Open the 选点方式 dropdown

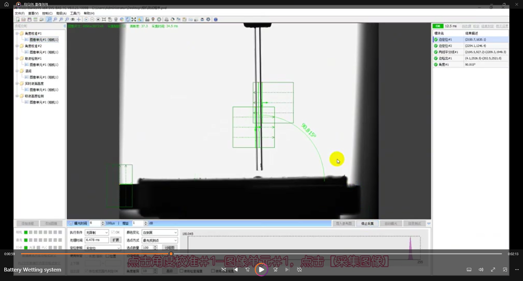click(x=160, y=240)
